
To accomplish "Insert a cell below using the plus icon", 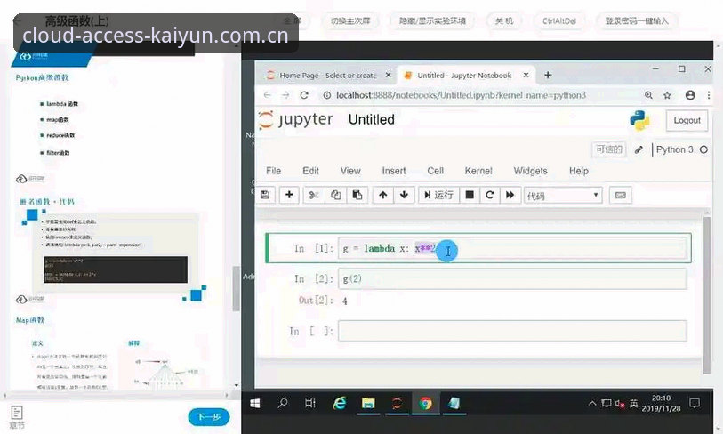I will tap(289, 195).
